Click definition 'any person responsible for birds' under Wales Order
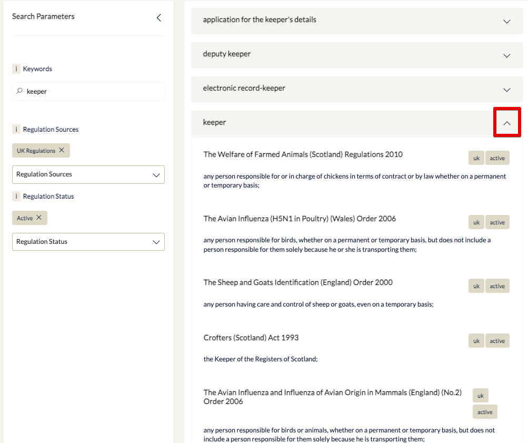This screenshot has width=528, height=443. (347, 244)
